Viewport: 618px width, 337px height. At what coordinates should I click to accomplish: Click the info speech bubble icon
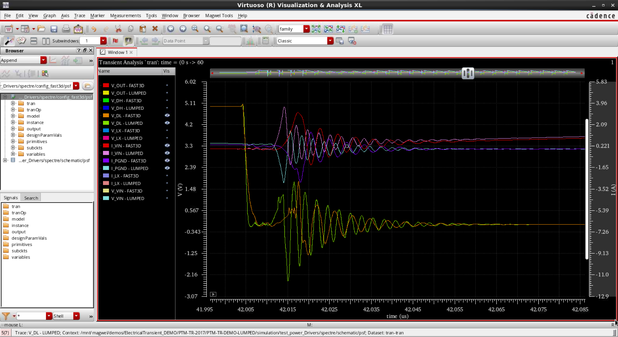coord(128,41)
